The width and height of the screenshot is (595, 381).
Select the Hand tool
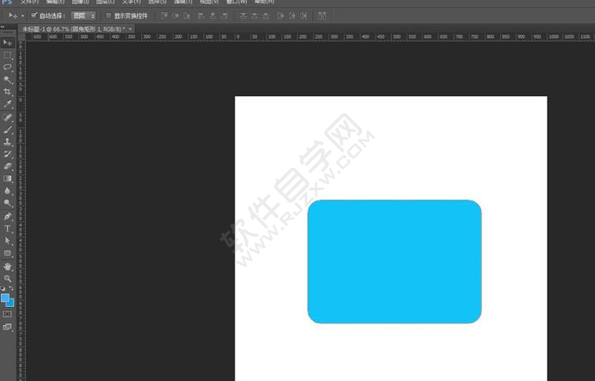pyautogui.click(x=7, y=267)
